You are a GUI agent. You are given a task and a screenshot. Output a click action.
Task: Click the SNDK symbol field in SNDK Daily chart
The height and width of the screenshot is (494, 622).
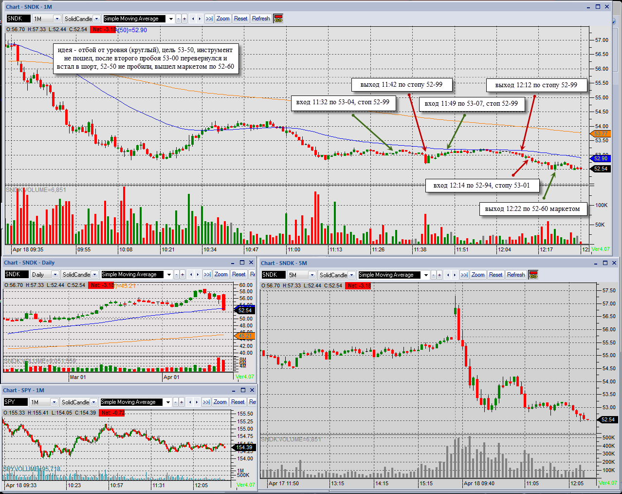click(17, 274)
